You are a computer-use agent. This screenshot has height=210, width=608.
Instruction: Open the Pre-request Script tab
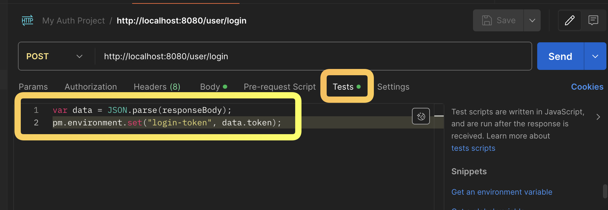[x=279, y=87]
